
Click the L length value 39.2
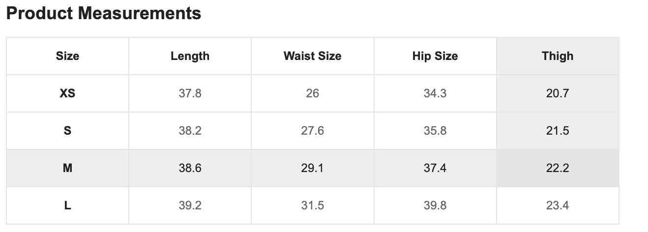pos(190,205)
